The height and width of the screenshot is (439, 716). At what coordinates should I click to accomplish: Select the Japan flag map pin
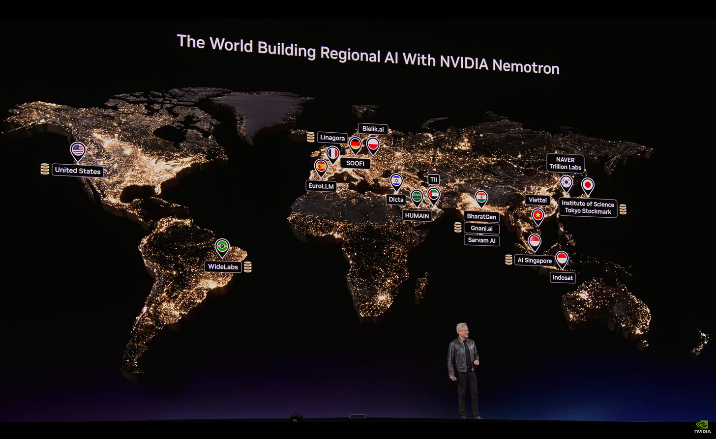point(588,187)
